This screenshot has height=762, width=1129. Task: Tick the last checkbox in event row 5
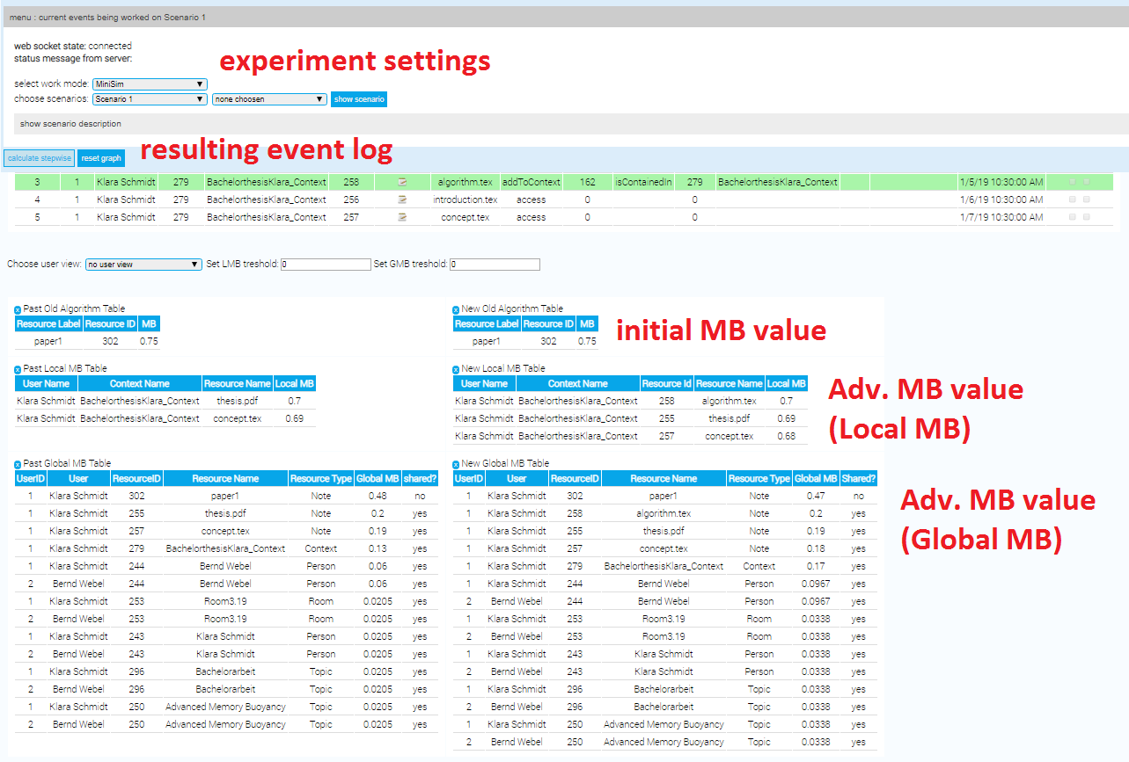[x=1087, y=217]
